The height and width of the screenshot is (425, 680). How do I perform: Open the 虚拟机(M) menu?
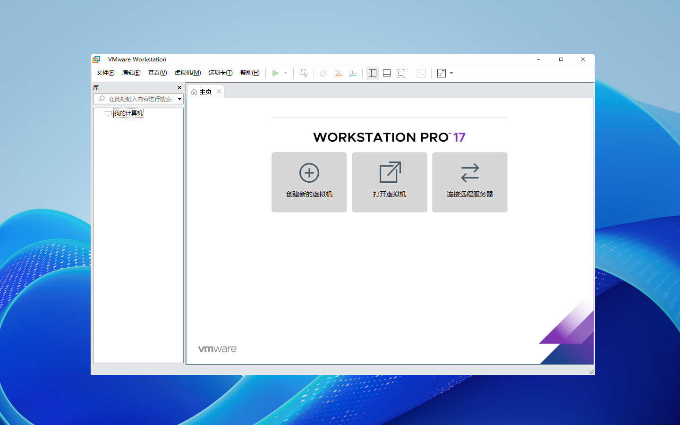(x=188, y=73)
